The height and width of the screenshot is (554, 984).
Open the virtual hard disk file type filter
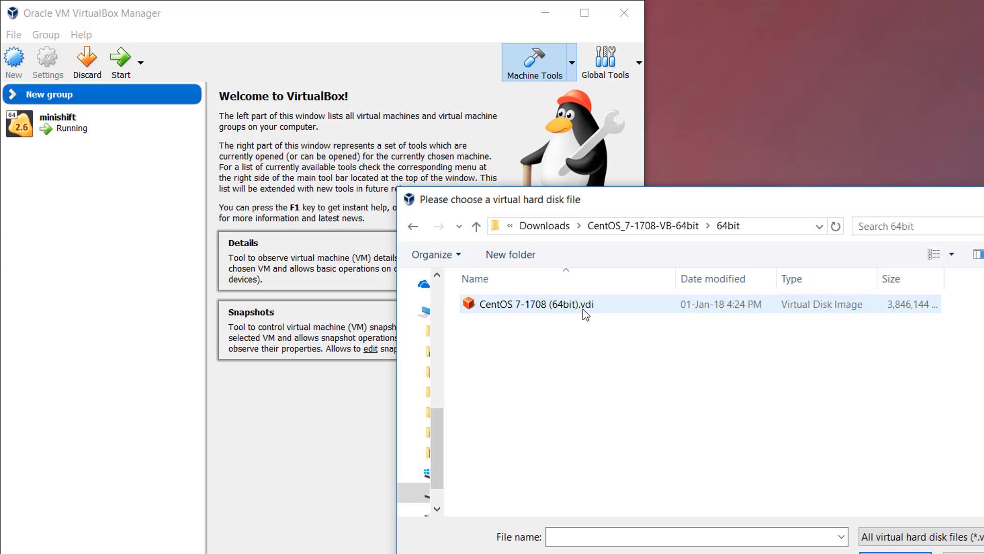(x=921, y=537)
